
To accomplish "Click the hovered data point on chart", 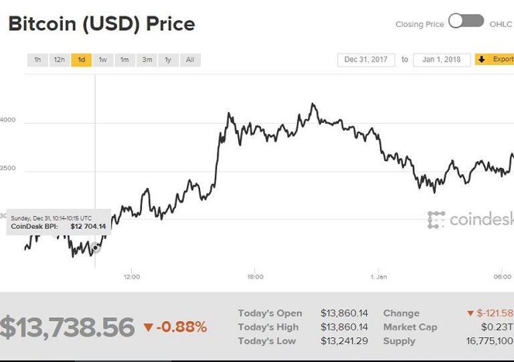I will pyautogui.click(x=96, y=248).
